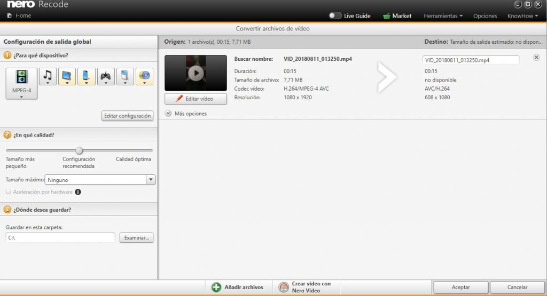Open the Opciones menu
This screenshot has height=296, width=547.
(485, 16)
